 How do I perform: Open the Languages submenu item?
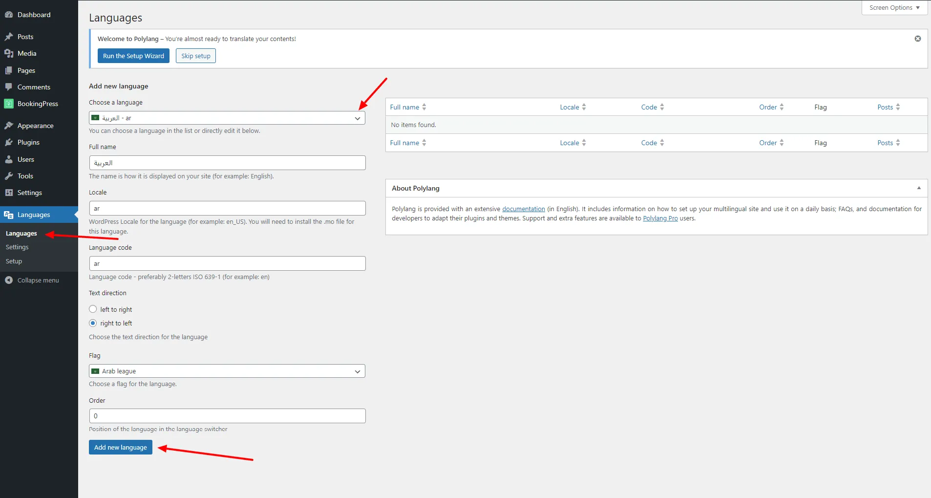[x=21, y=234]
